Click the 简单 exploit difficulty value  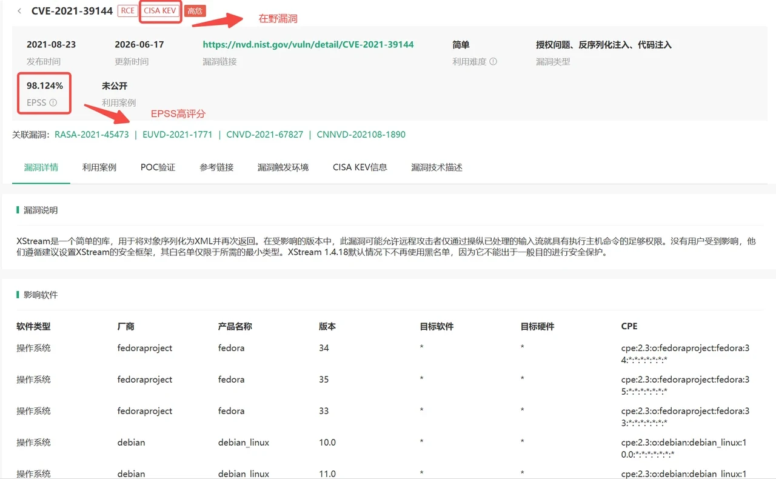coord(461,45)
